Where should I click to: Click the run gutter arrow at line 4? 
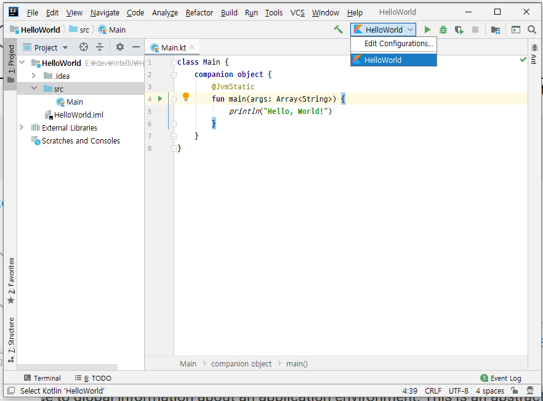(160, 99)
